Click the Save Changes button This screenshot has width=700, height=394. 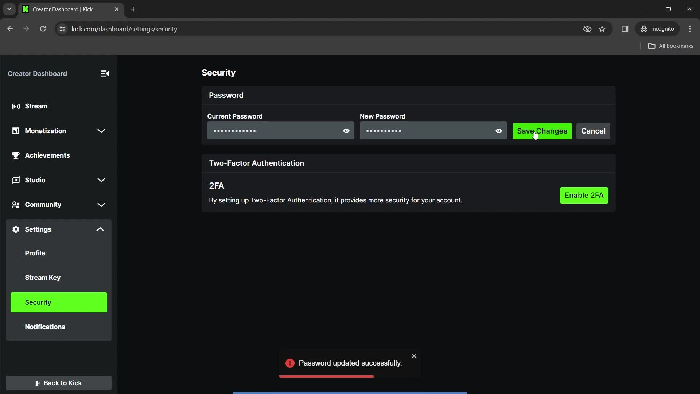[542, 131]
